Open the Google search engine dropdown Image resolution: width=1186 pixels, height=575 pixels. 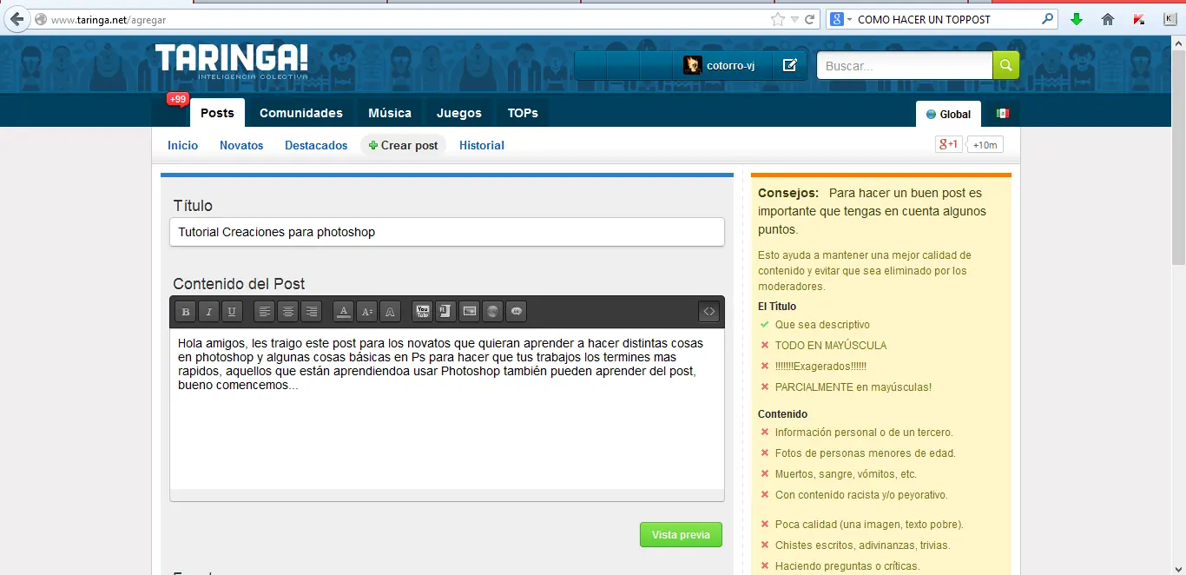coord(841,19)
